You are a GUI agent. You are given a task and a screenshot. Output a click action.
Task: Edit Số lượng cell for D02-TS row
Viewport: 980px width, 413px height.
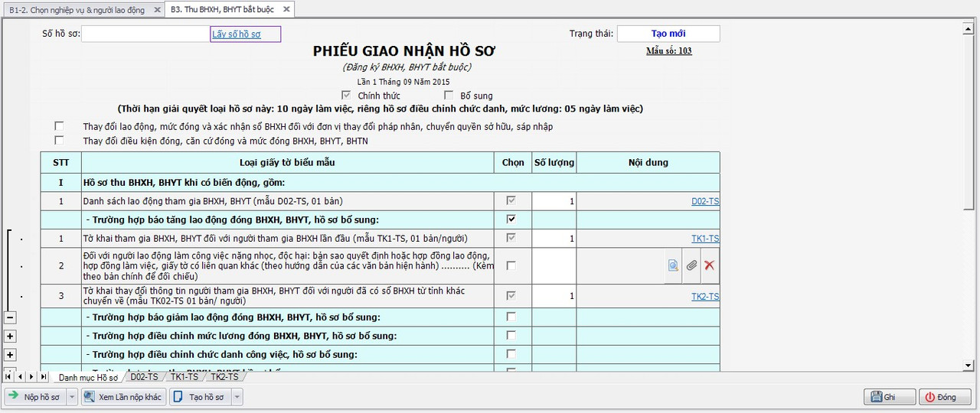point(554,201)
